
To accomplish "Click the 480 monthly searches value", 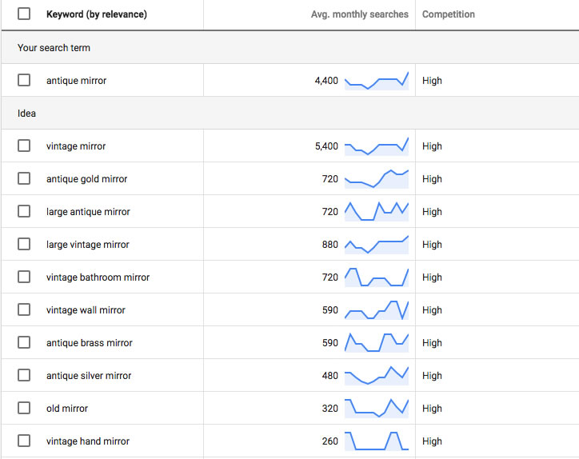I will [330, 376].
